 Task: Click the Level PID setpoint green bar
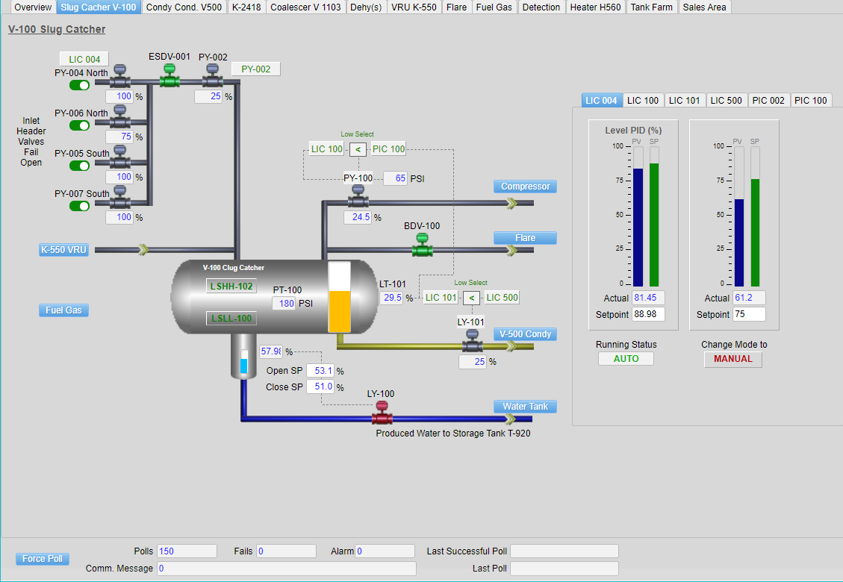pyautogui.click(x=654, y=224)
